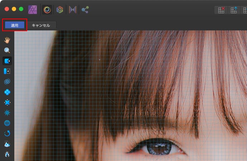Activate the Liquify Mesh Clone tool
This screenshot has height=161, width=247.
point(7,123)
